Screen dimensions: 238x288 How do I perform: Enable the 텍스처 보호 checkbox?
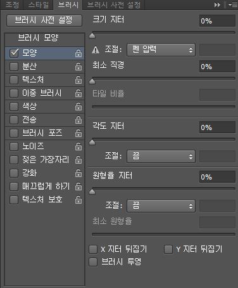pos(14,200)
